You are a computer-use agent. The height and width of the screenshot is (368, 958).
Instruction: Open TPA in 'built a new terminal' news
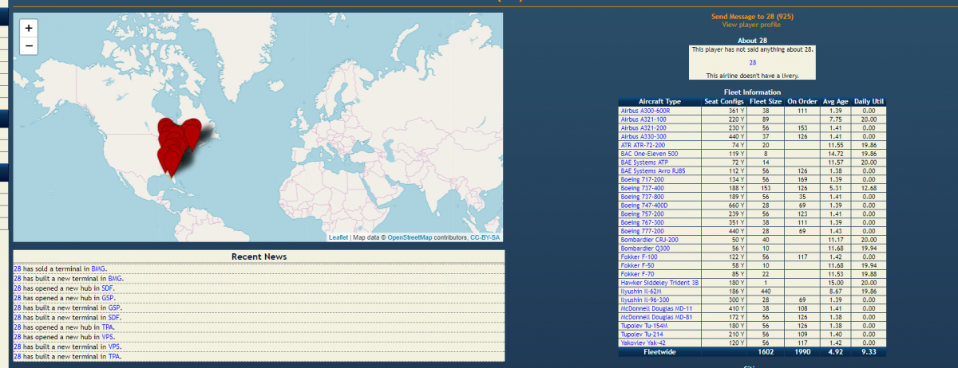pyautogui.click(x=114, y=355)
